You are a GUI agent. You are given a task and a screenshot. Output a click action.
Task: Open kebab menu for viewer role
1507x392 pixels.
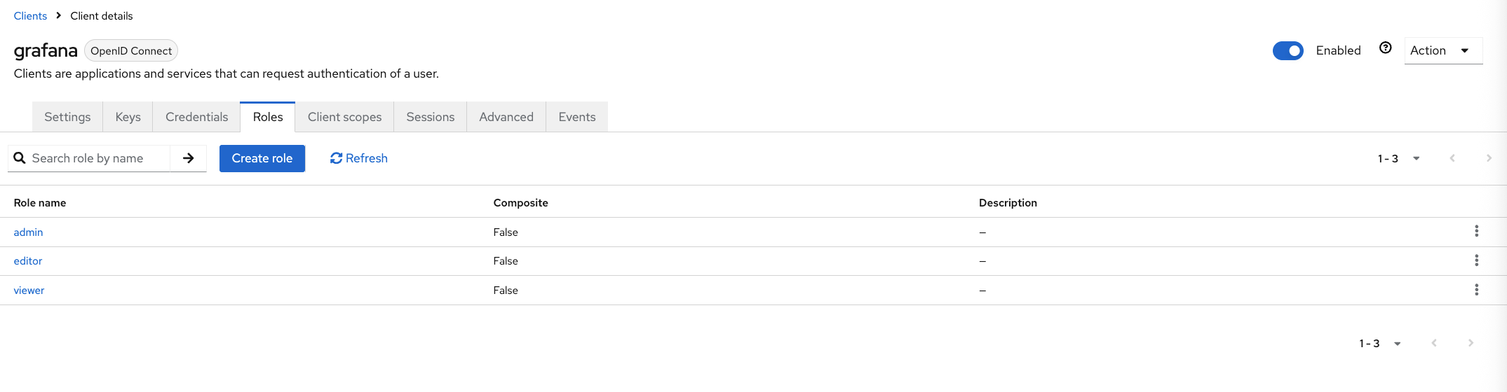[x=1476, y=290]
